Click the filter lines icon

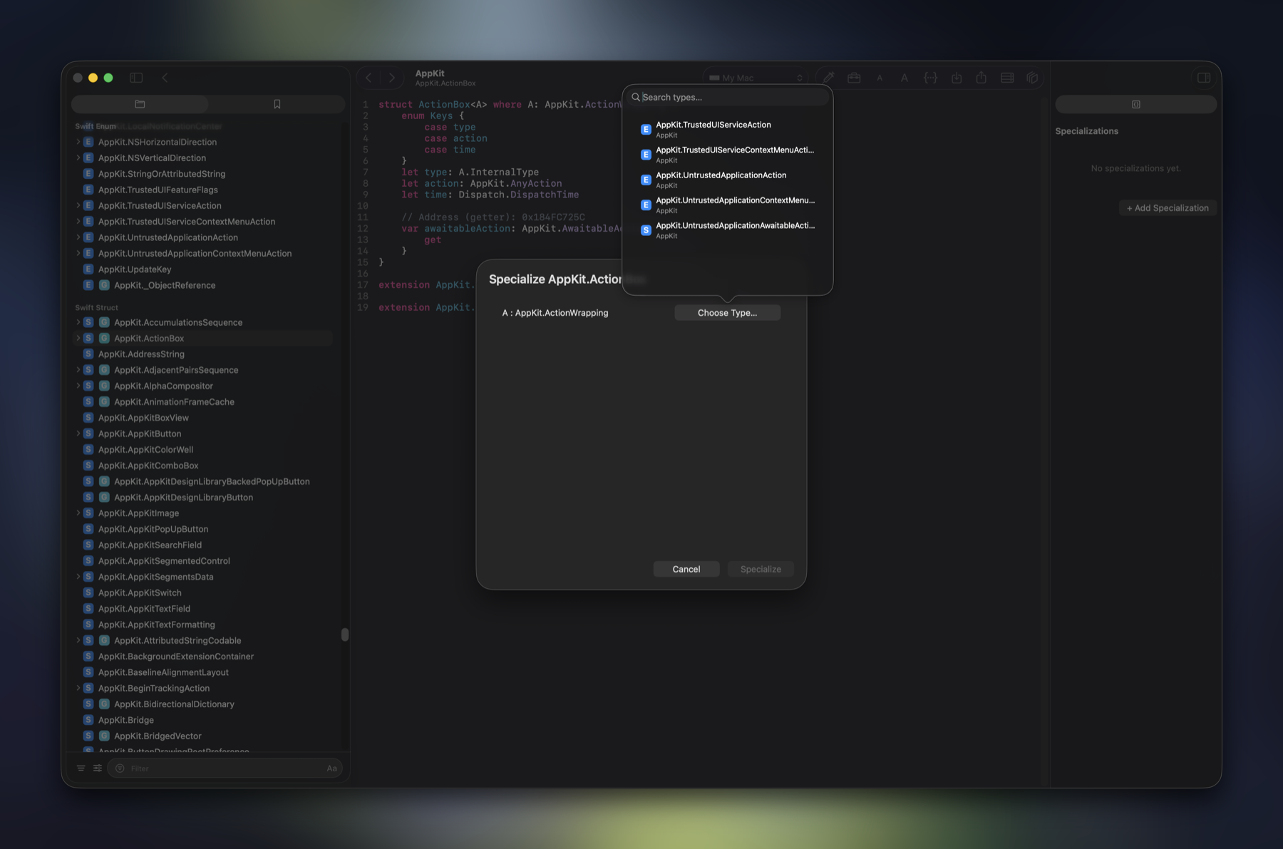[x=81, y=768]
